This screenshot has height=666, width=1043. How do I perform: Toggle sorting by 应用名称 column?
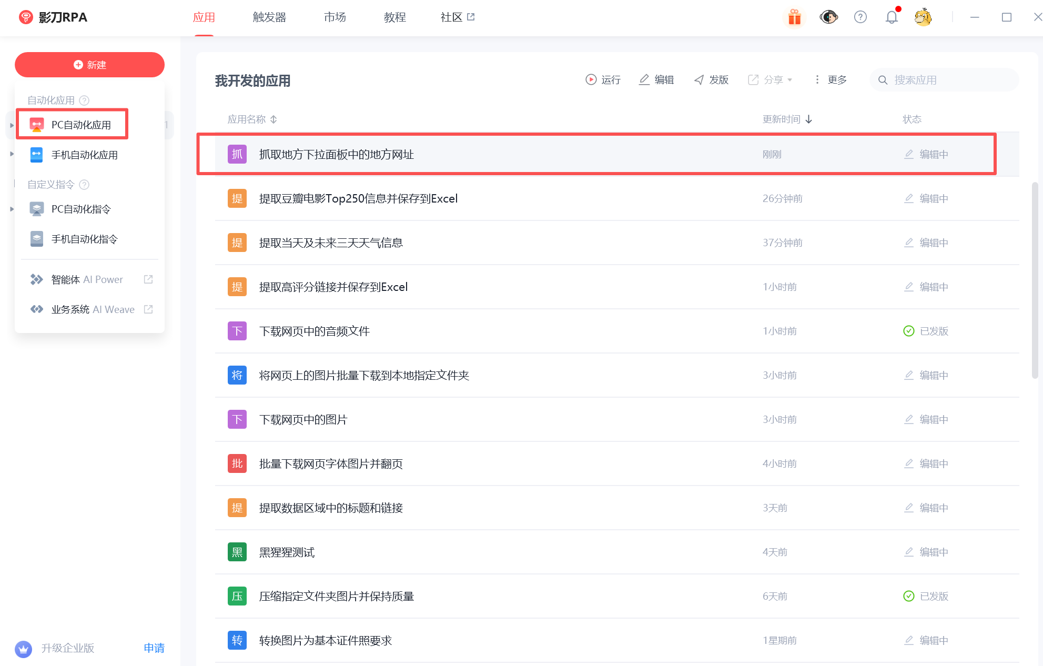pos(274,119)
